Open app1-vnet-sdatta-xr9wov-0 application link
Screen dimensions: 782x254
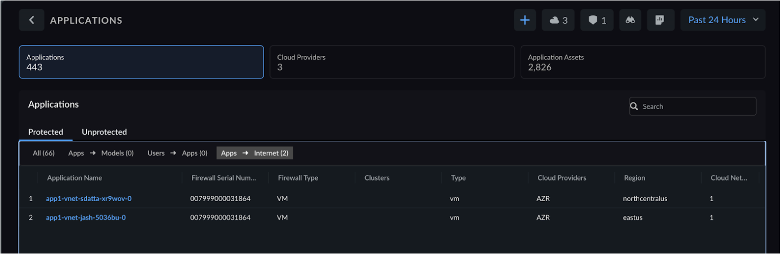89,199
